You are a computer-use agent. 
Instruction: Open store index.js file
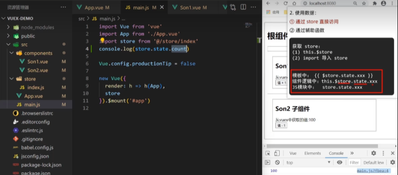tap(36, 87)
